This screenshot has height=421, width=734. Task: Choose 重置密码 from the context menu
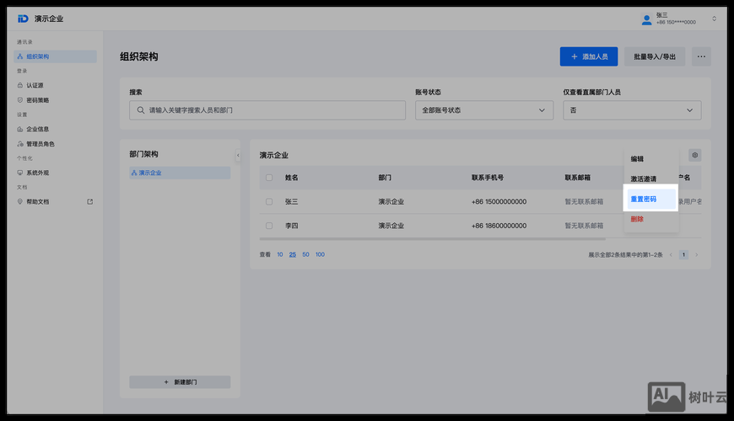coord(650,199)
